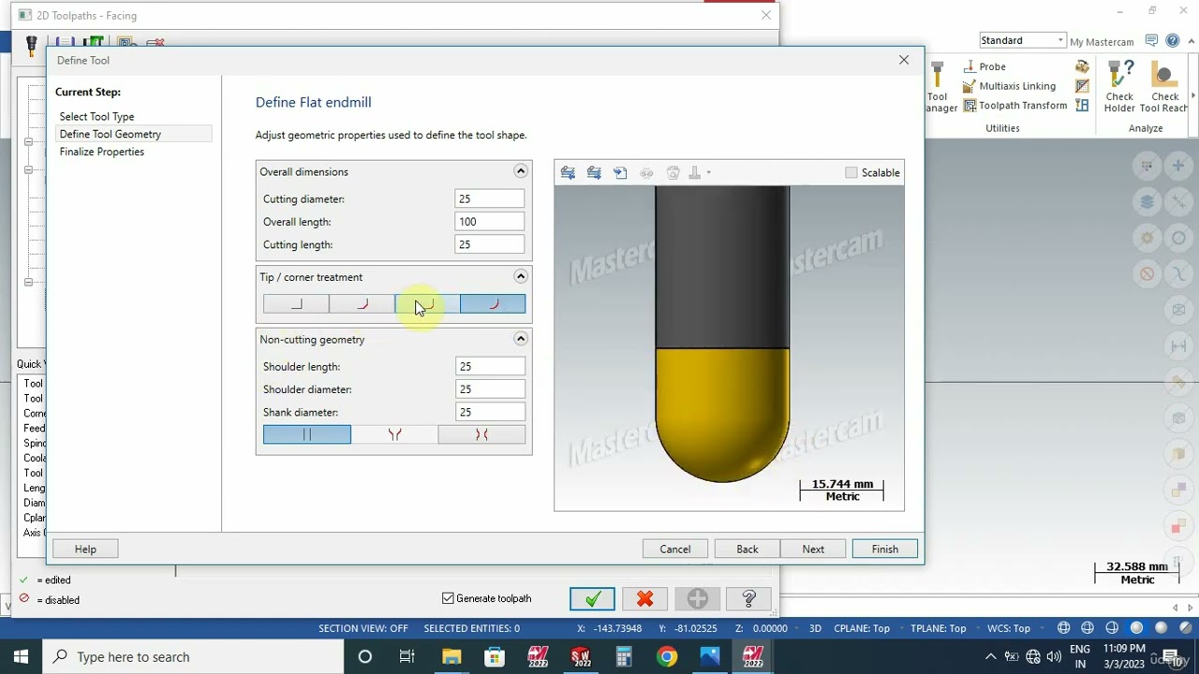Collapse the Tip / corner treatment section
Image resolution: width=1199 pixels, height=674 pixels.
(521, 276)
